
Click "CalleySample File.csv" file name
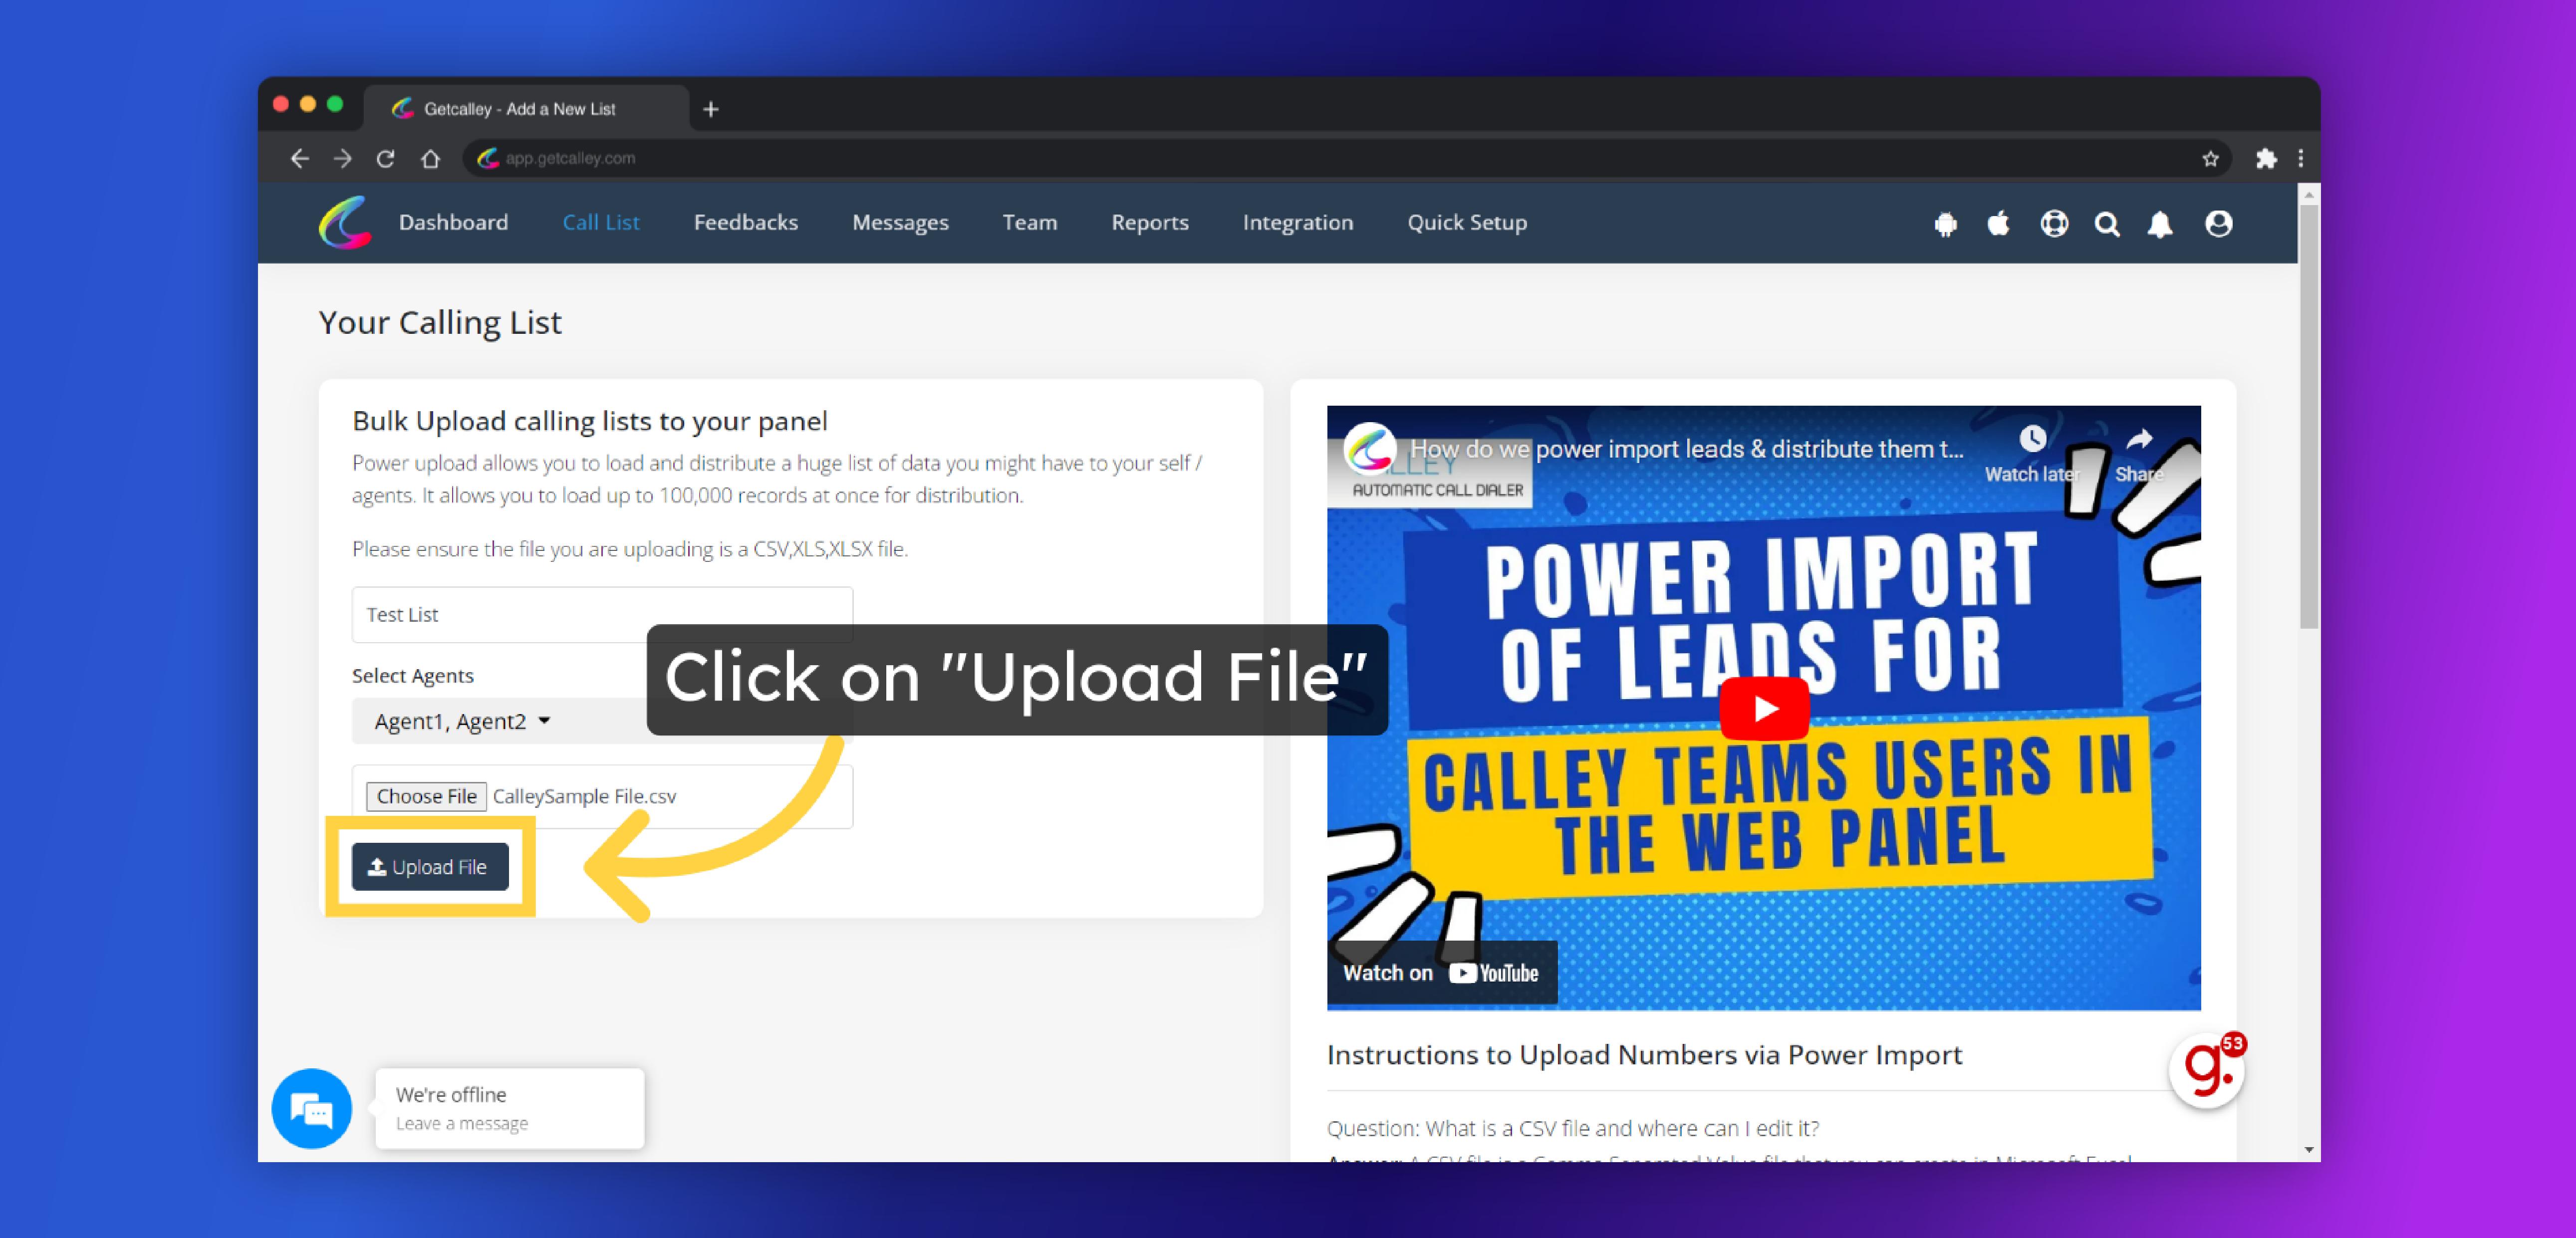[584, 796]
